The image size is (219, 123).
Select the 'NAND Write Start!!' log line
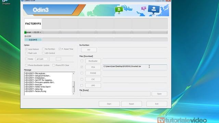click(38, 87)
